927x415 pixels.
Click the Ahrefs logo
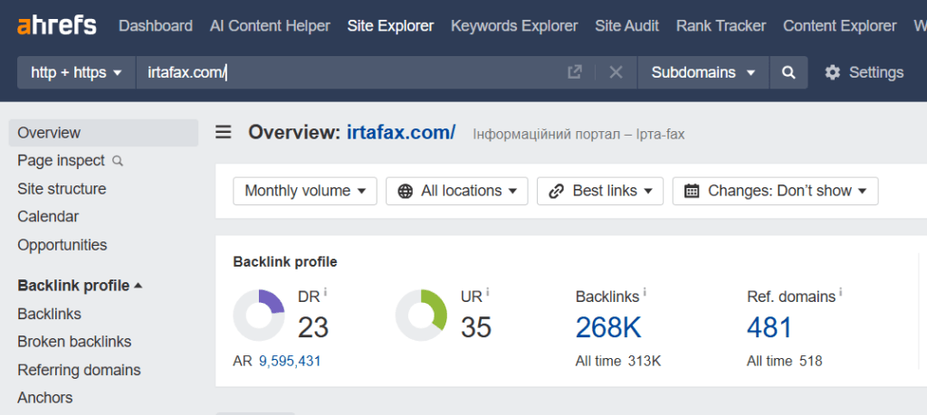[x=57, y=25]
